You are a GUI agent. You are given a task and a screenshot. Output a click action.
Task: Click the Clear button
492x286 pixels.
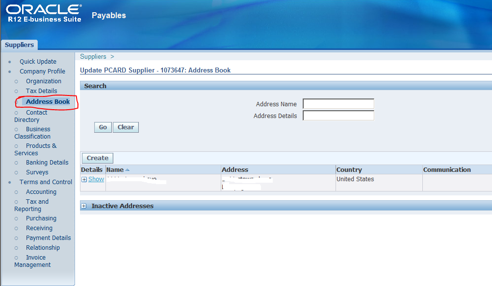[125, 127]
